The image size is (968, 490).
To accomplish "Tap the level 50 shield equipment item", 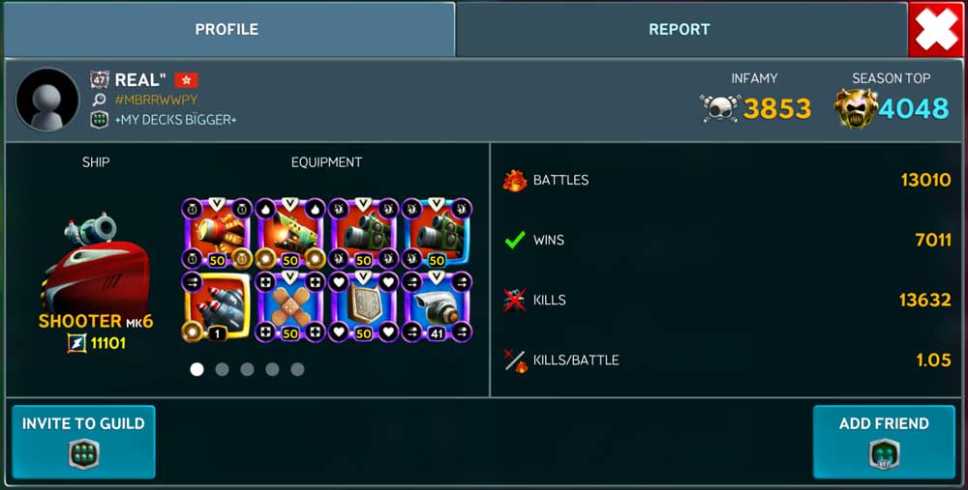I will pyautogui.click(x=363, y=307).
